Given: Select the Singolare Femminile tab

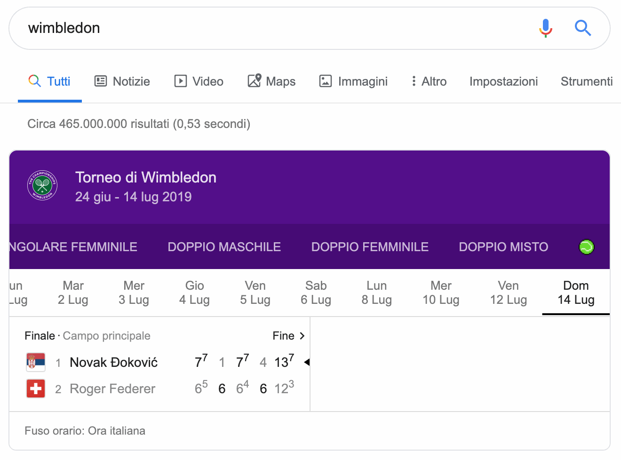Looking at the screenshot, I should [73, 247].
